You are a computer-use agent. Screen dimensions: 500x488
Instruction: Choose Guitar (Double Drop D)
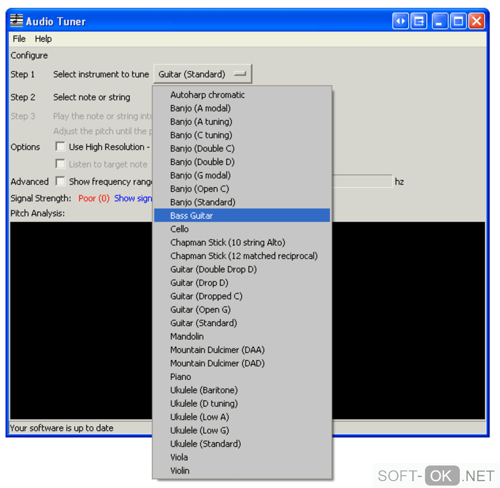pos(242,269)
